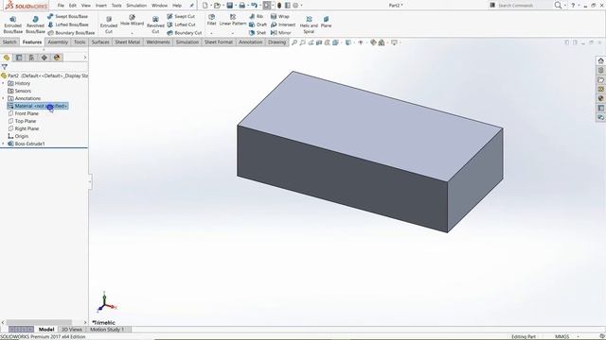Expand the manager panel tabs chevron
The height and width of the screenshot is (340, 606).
pyautogui.click(x=85, y=58)
